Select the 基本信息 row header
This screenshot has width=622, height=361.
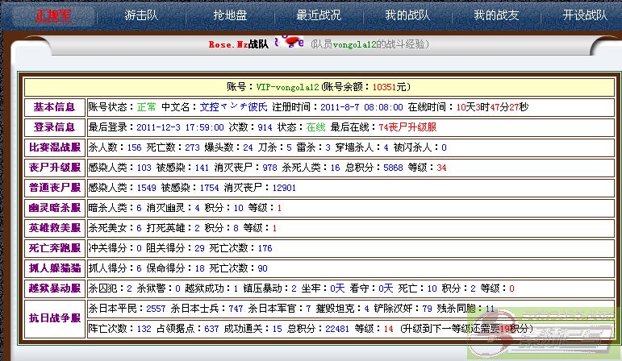[x=54, y=107]
